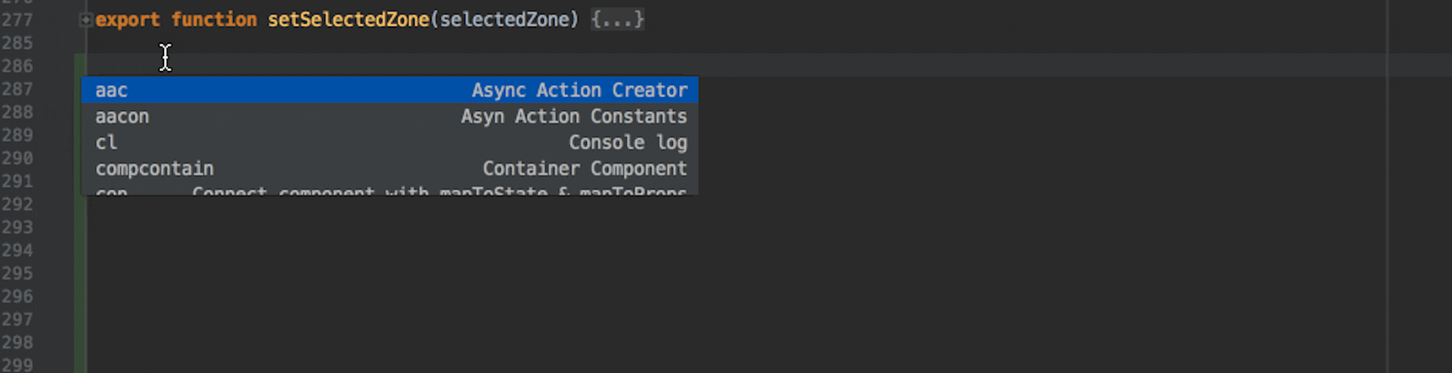This screenshot has height=373, width=1452.
Task: Click the function keyword
Action: (213, 20)
